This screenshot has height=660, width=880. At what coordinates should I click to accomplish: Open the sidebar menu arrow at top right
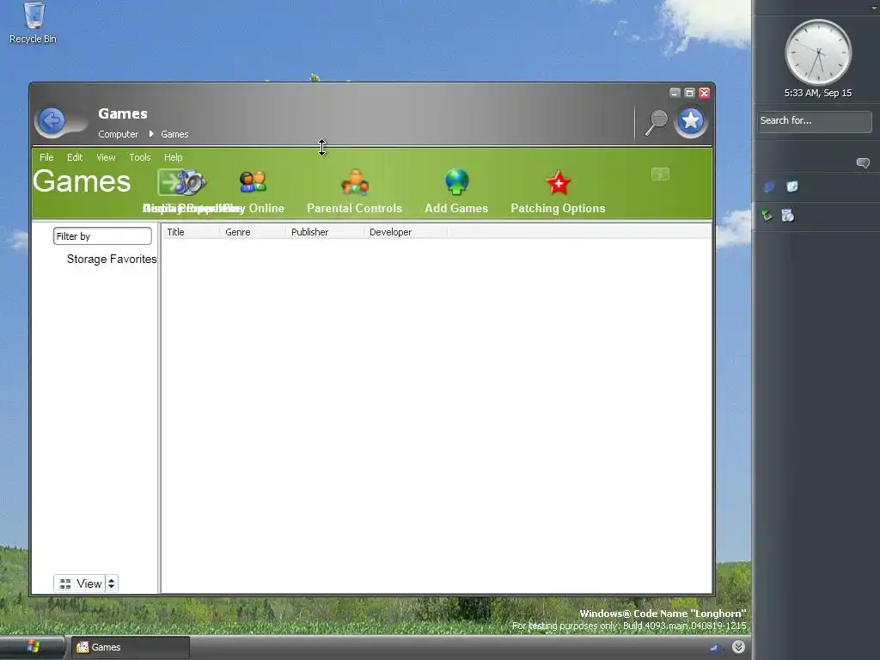[x=874, y=8]
